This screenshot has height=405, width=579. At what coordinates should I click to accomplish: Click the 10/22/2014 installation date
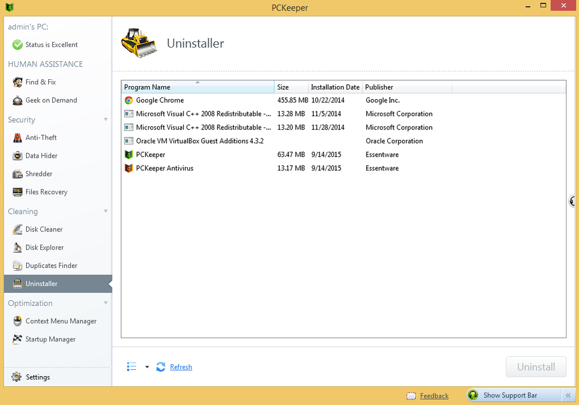click(328, 100)
